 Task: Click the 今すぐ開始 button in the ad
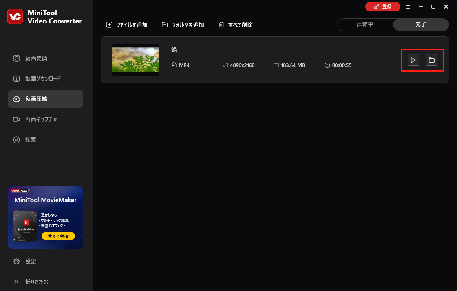pyautogui.click(x=58, y=236)
